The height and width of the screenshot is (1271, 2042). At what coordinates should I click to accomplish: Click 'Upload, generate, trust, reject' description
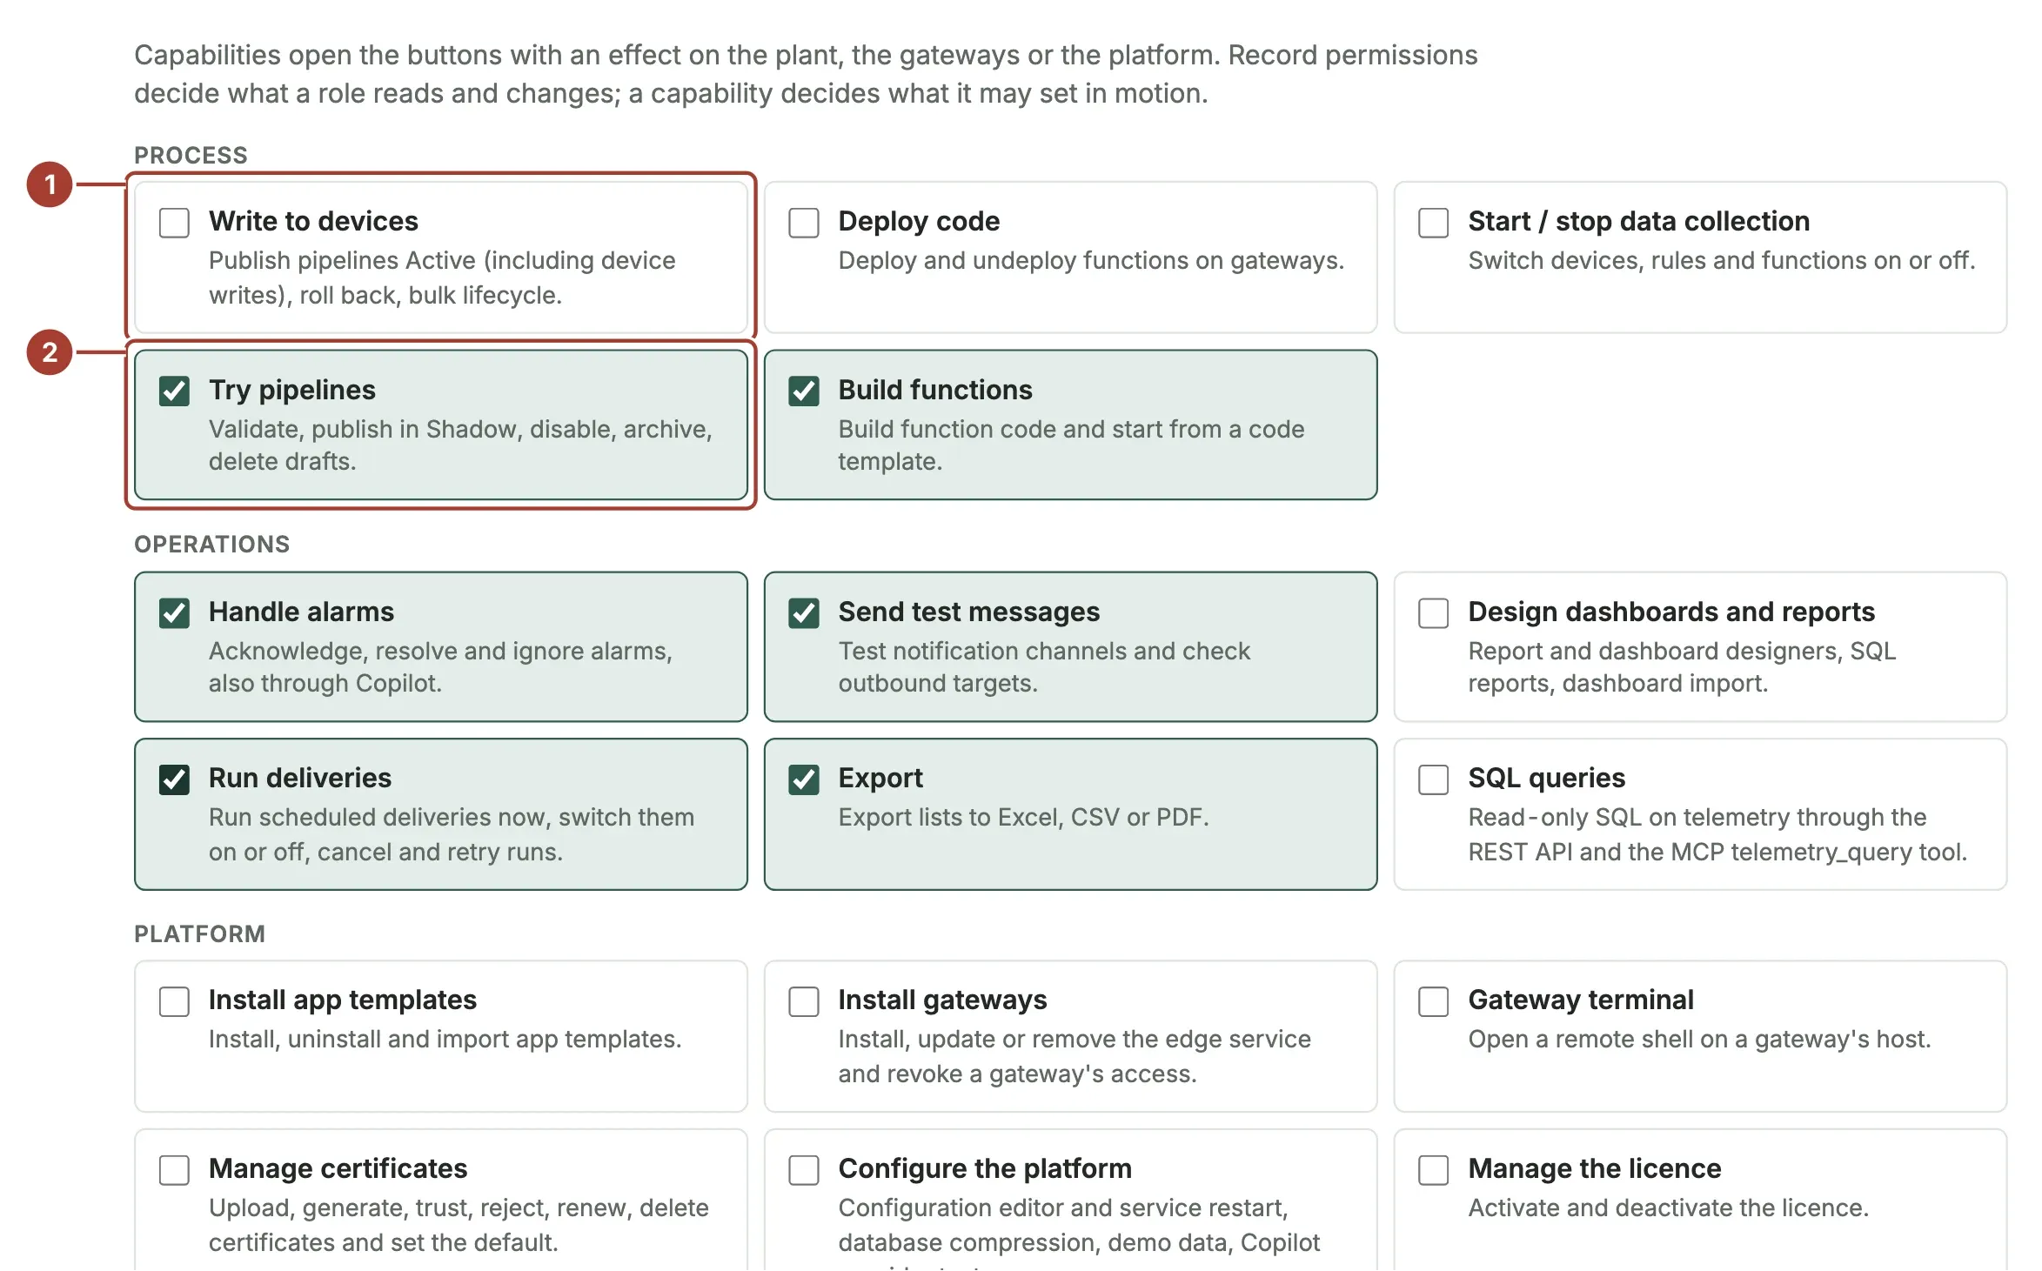459,1225
